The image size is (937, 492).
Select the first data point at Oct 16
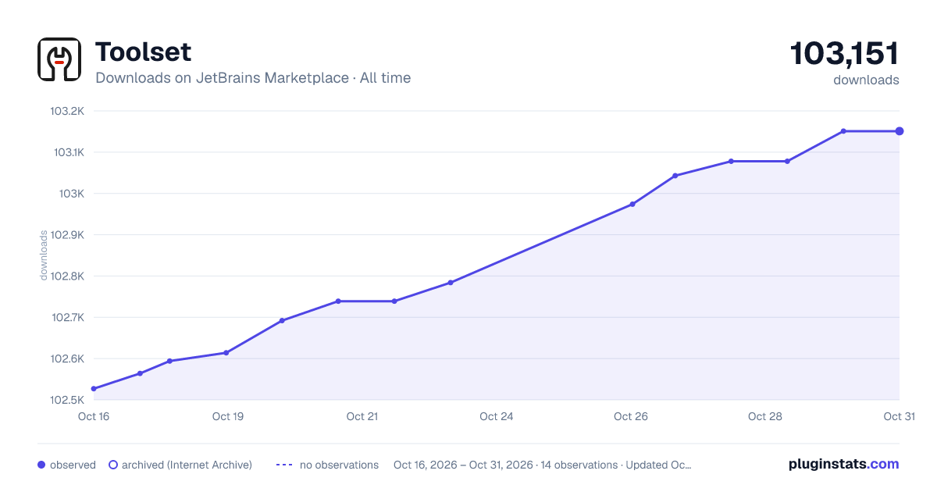(94, 389)
